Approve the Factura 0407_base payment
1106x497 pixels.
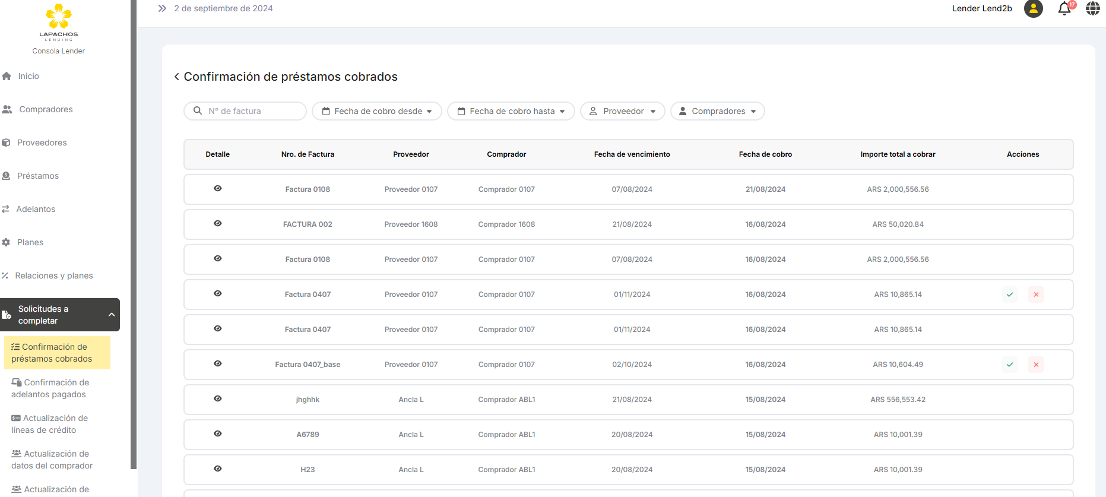click(x=1010, y=365)
